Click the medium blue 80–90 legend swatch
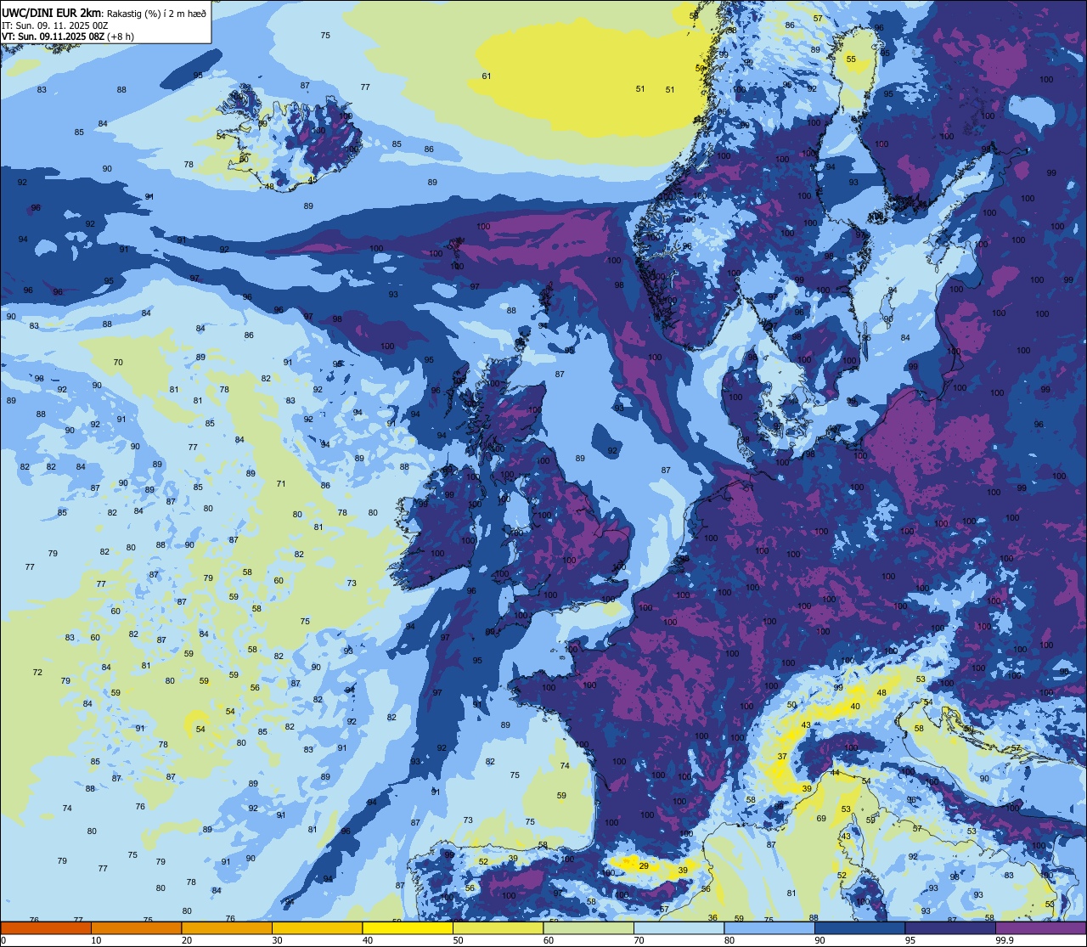 (x=769, y=928)
